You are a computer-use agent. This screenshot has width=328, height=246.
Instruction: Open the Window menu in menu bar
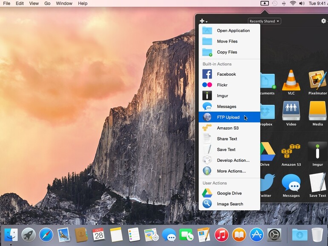point(64,3)
